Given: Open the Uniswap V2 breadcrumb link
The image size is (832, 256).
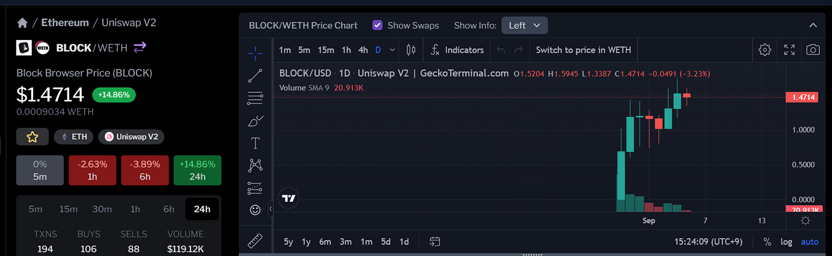Looking at the screenshot, I should click(x=129, y=23).
